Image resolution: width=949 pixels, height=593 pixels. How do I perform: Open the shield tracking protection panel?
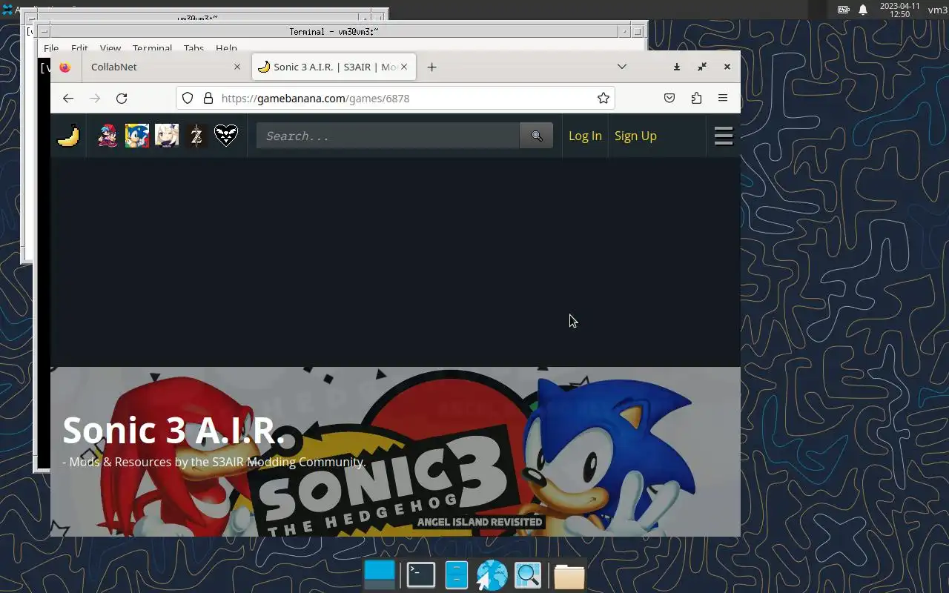pos(188,98)
